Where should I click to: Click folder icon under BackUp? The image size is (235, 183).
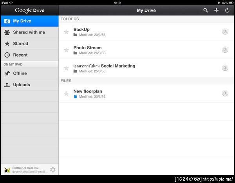pos(75,35)
